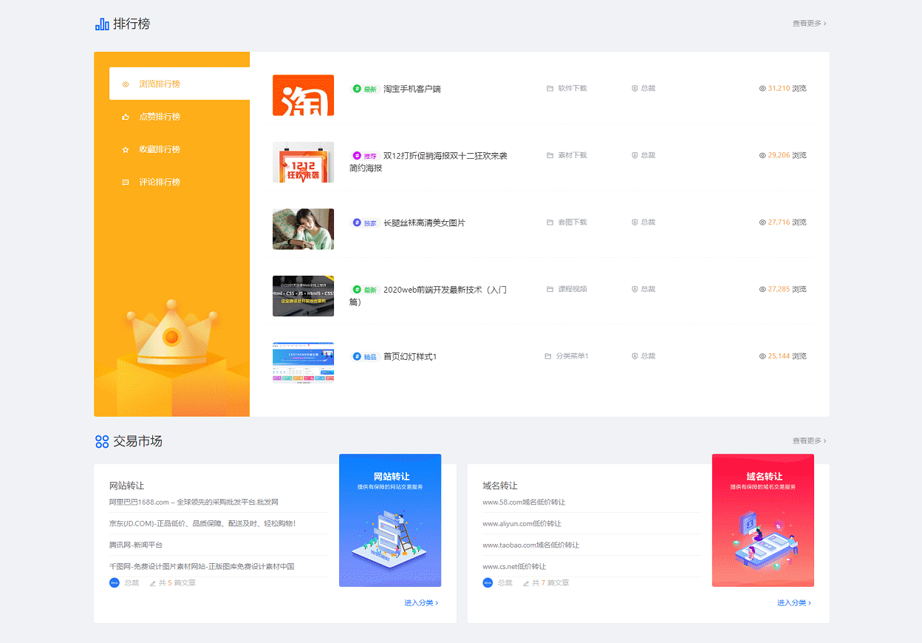Click the author avatar in 网站转让 card
The image size is (922, 643).
point(115,582)
